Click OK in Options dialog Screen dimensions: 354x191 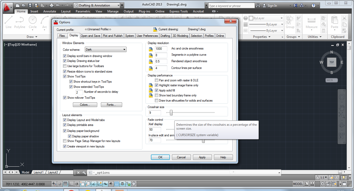click(x=160, y=157)
